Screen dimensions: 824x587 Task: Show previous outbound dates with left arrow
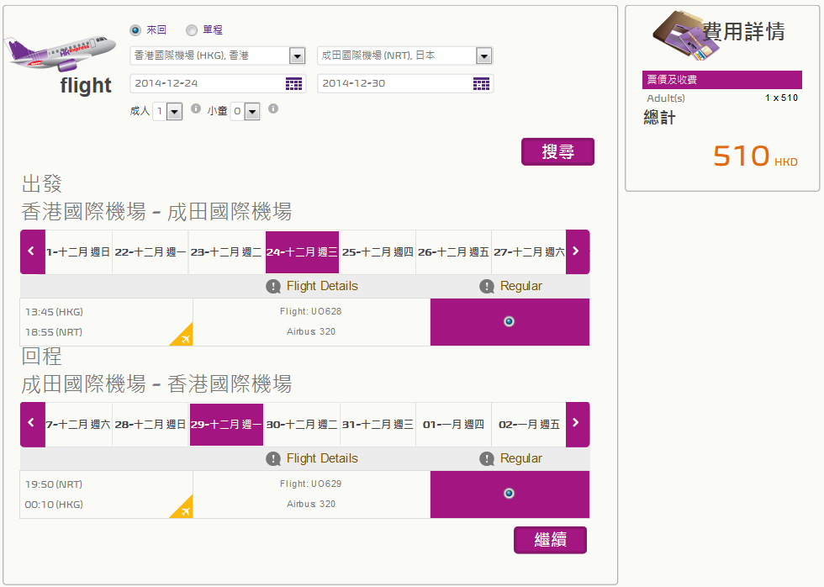[32, 251]
